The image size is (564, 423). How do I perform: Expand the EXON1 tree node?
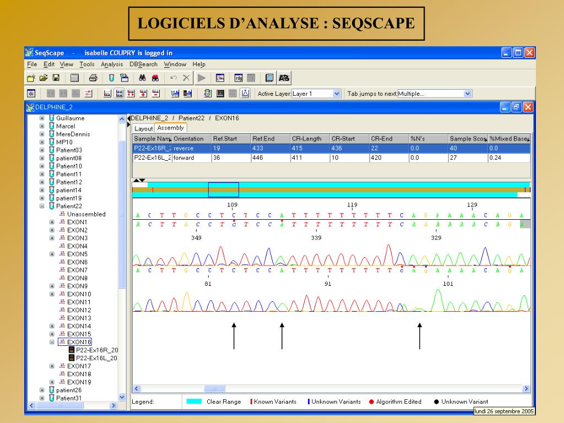point(52,223)
